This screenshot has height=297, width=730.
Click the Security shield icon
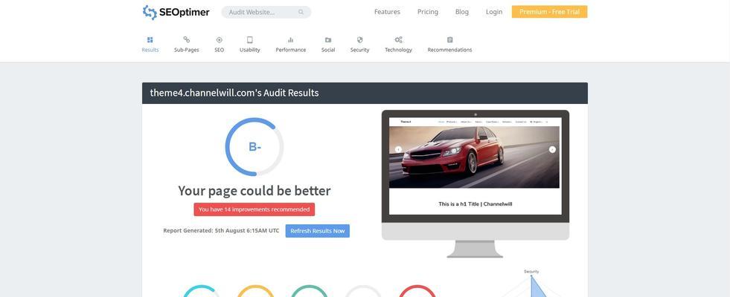[x=359, y=40]
